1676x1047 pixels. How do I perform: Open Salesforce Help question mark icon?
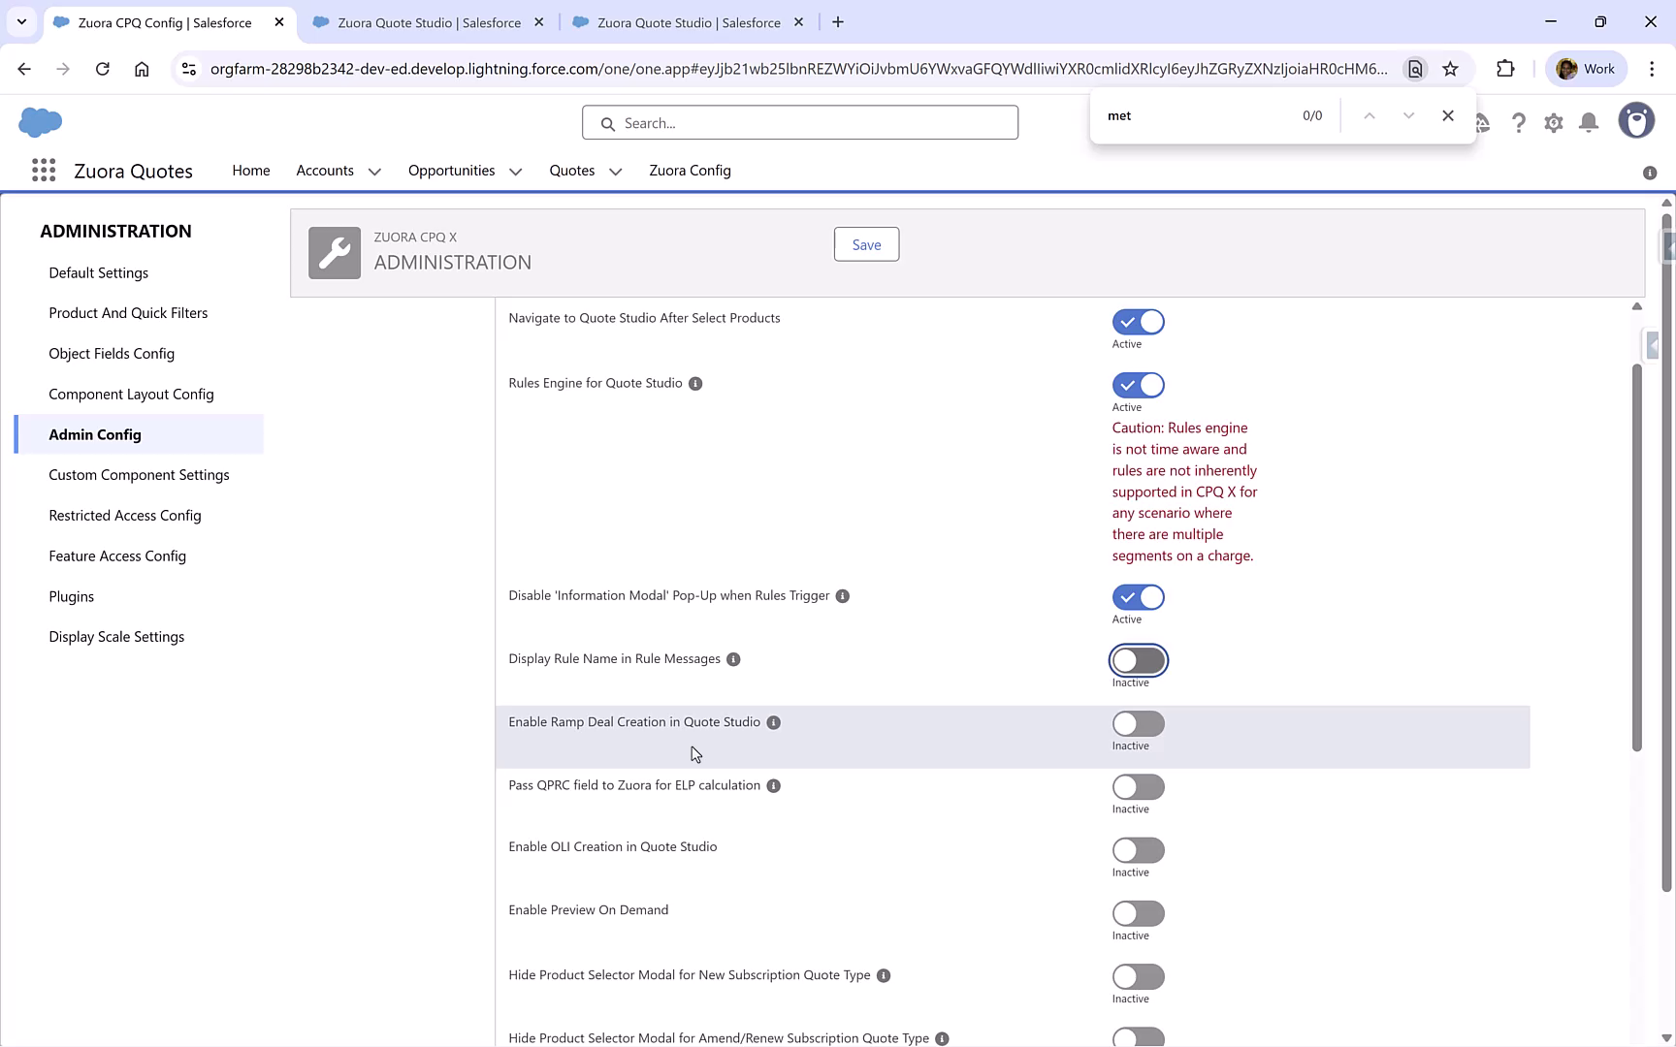point(1519,122)
